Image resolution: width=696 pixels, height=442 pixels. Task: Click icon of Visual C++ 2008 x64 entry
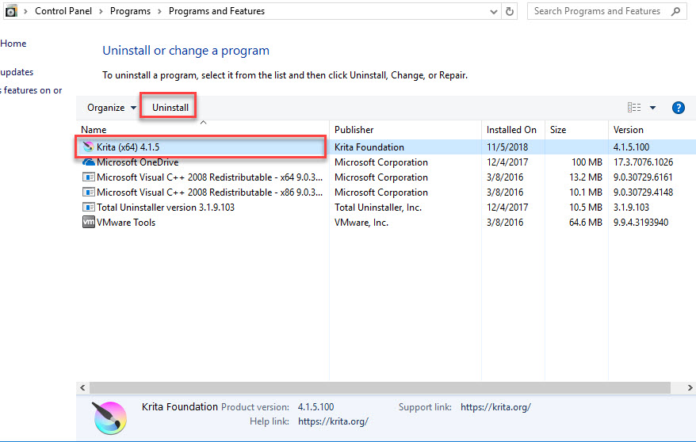pyautogui.click(x=88, y=177)
